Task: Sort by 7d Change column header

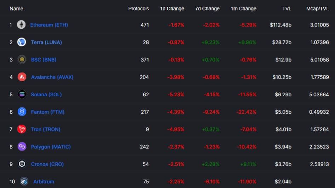Action: [207, 8]
